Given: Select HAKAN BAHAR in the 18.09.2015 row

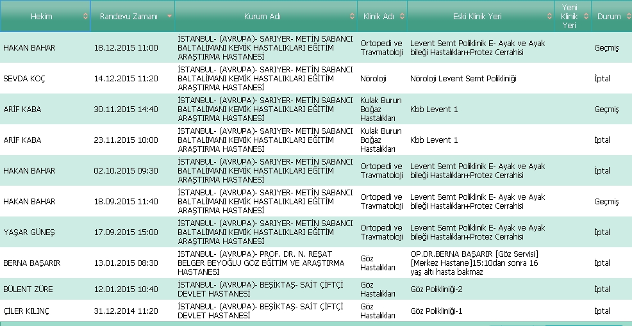Looking at the screenshot, I should pos(29,202).
